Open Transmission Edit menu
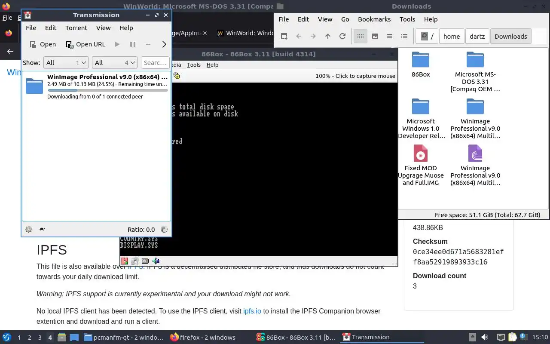Screen dimensions: 550x344 click(51, 28)
